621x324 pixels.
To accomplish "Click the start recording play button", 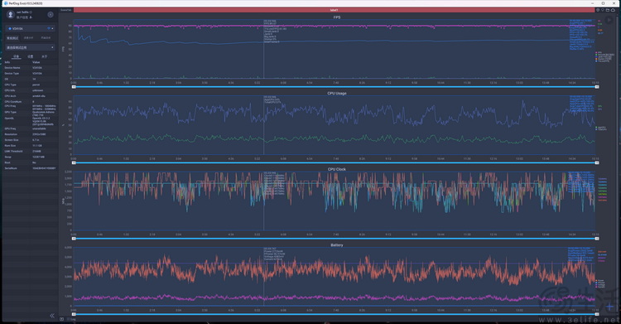I will click(x=609, y=20).
